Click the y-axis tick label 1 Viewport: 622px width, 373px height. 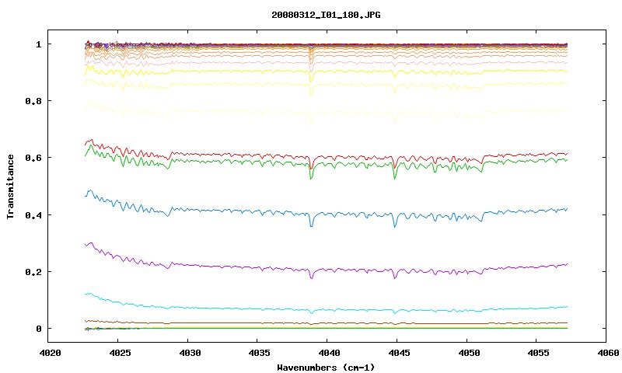(38, 44)
